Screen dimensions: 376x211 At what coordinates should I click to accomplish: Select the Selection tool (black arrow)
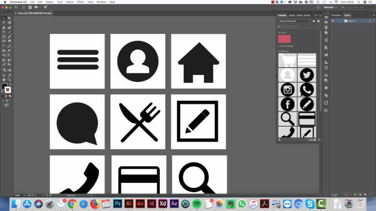coord(4,18)
